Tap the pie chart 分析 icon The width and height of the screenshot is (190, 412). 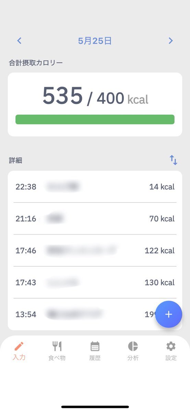tap(133, 346)
